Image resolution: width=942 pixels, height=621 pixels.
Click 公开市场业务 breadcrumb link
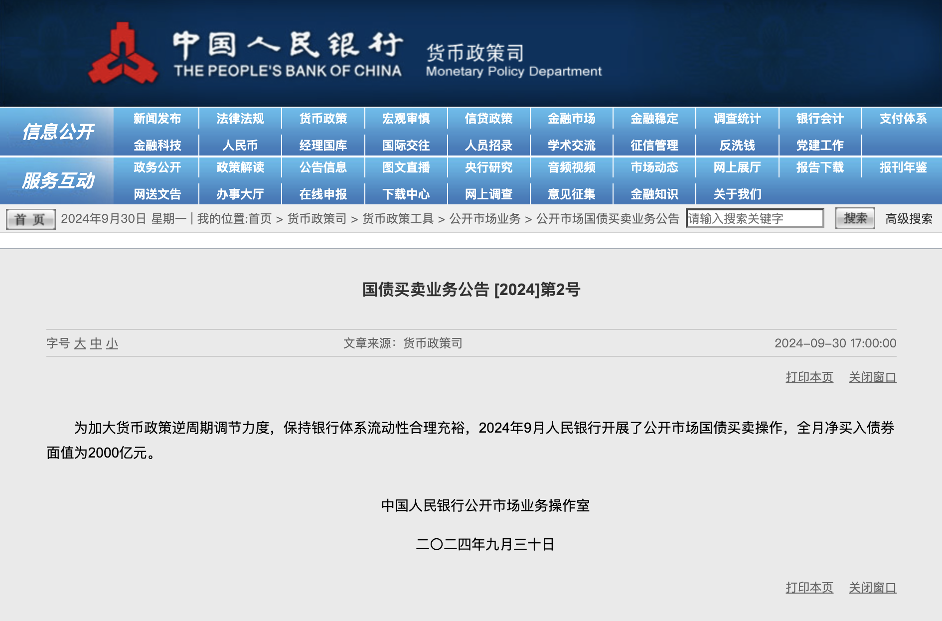click(x=484, y=219)
